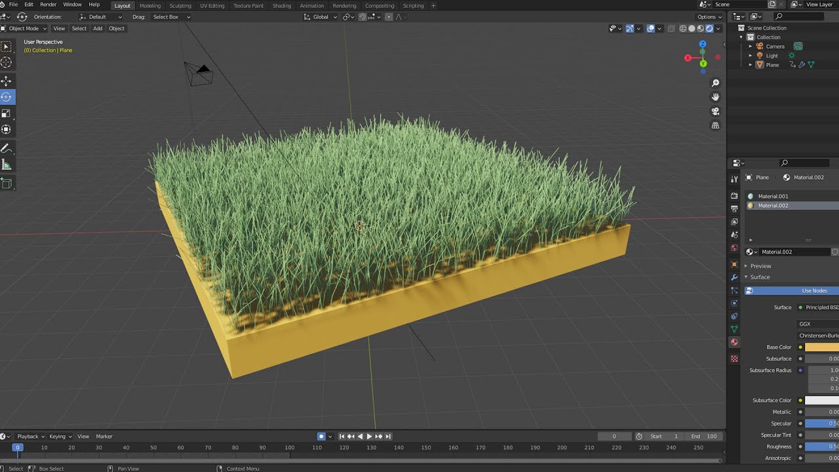Open the Object Mode dropdown
The image size is (839, 472).
(x=25, y=28)
